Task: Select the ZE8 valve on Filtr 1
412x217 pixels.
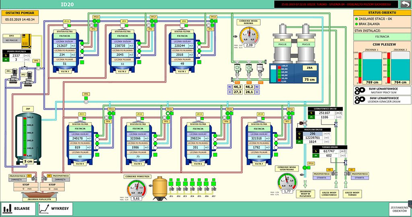Action: [182, 25]
